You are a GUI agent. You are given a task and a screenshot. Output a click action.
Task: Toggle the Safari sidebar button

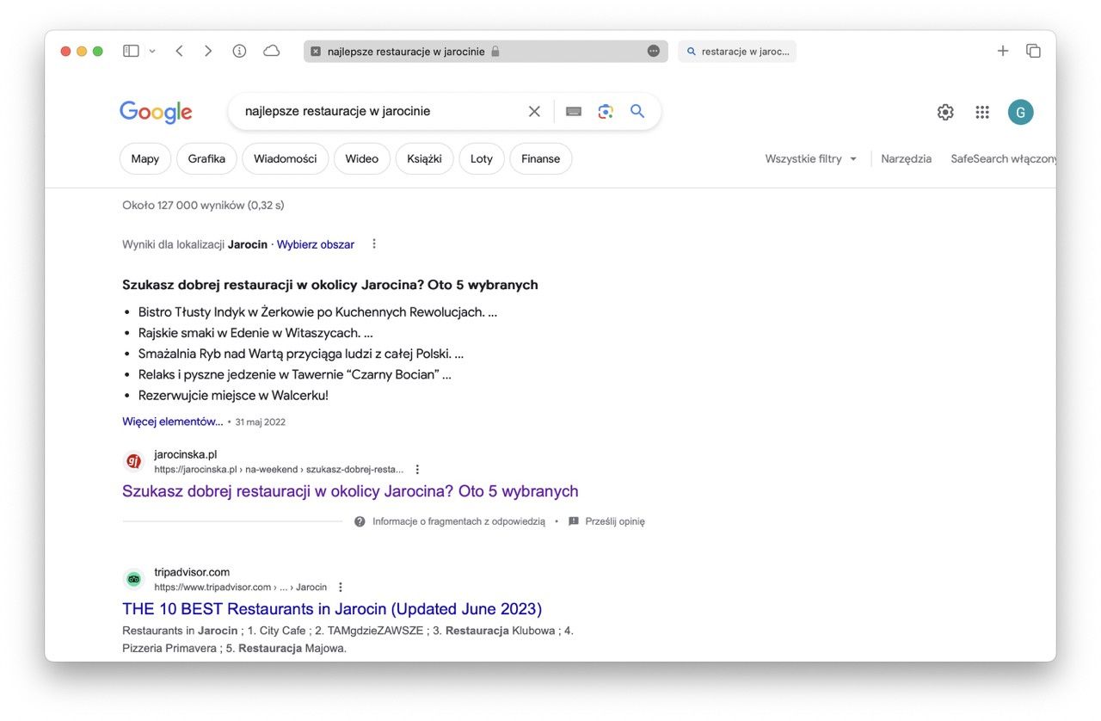[x=131, y=52]
